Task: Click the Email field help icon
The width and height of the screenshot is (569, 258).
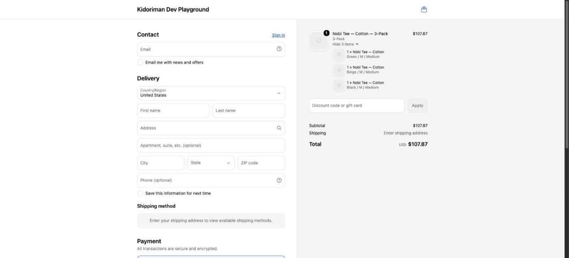Action: [x=279, y=49]
